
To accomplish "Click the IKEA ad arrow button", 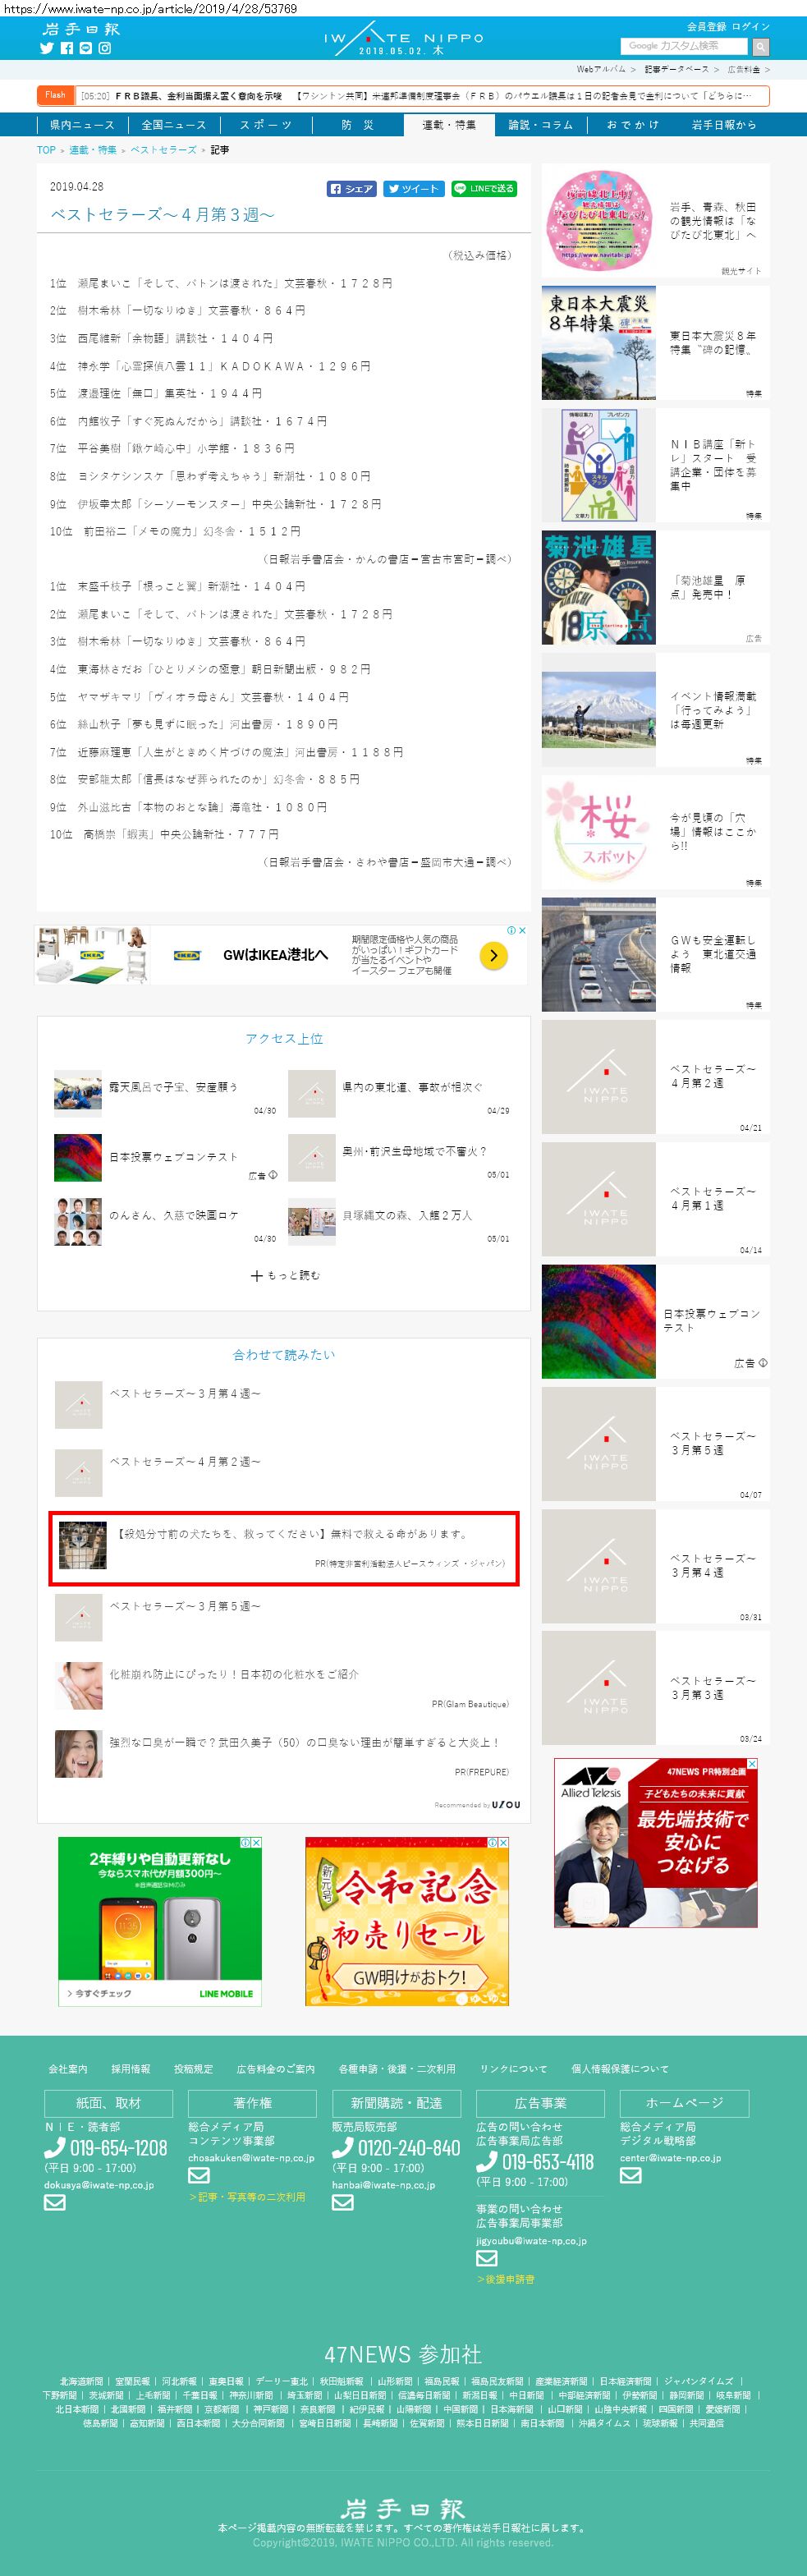I will click(x=494, y=955).
